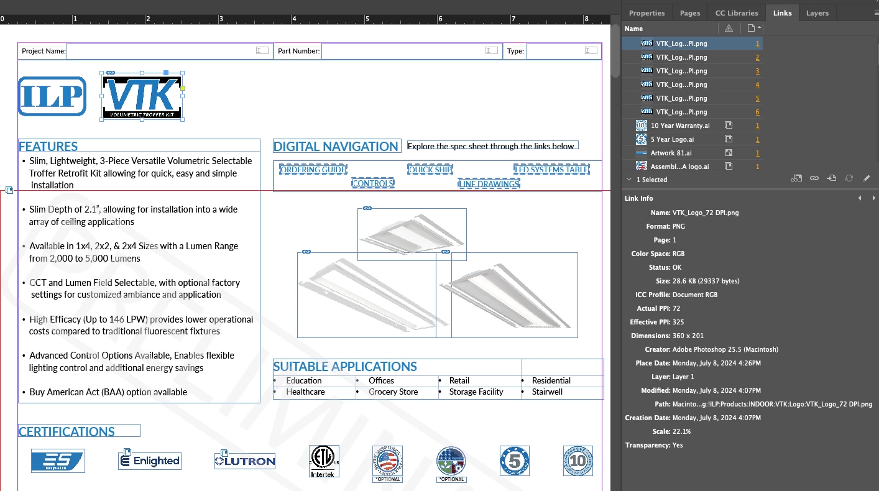Select the 10 Year Warranty.ai link row
879x491 pixels.
(x=692, y=126)
